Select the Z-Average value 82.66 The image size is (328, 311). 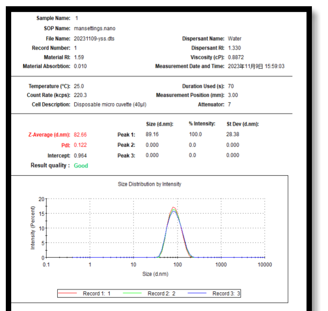pos(80,134)
